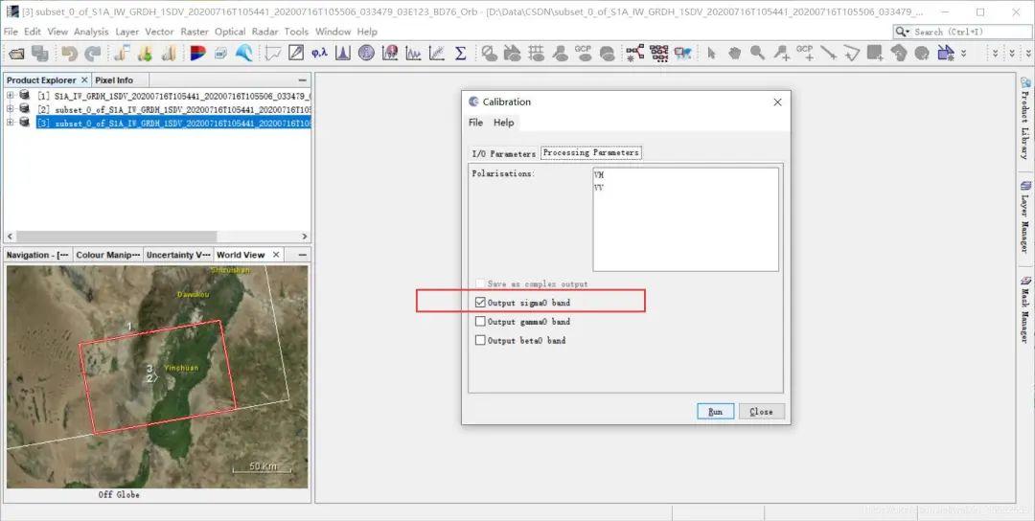The height and width of the screenshot is (521, 1035).
Task: Select the GCP placing tool
Action: (x=805, y=54)
